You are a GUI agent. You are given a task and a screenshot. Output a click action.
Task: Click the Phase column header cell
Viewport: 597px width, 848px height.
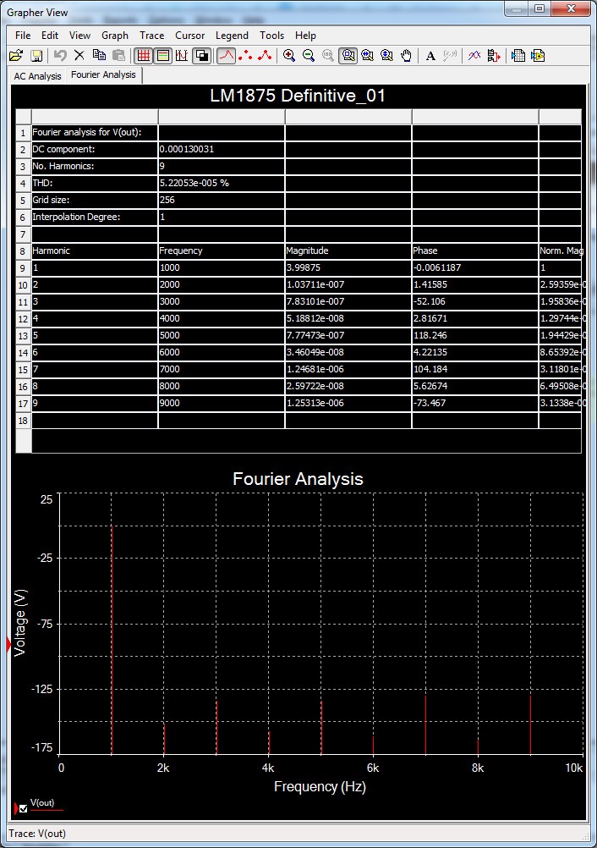tap(475, 251)
